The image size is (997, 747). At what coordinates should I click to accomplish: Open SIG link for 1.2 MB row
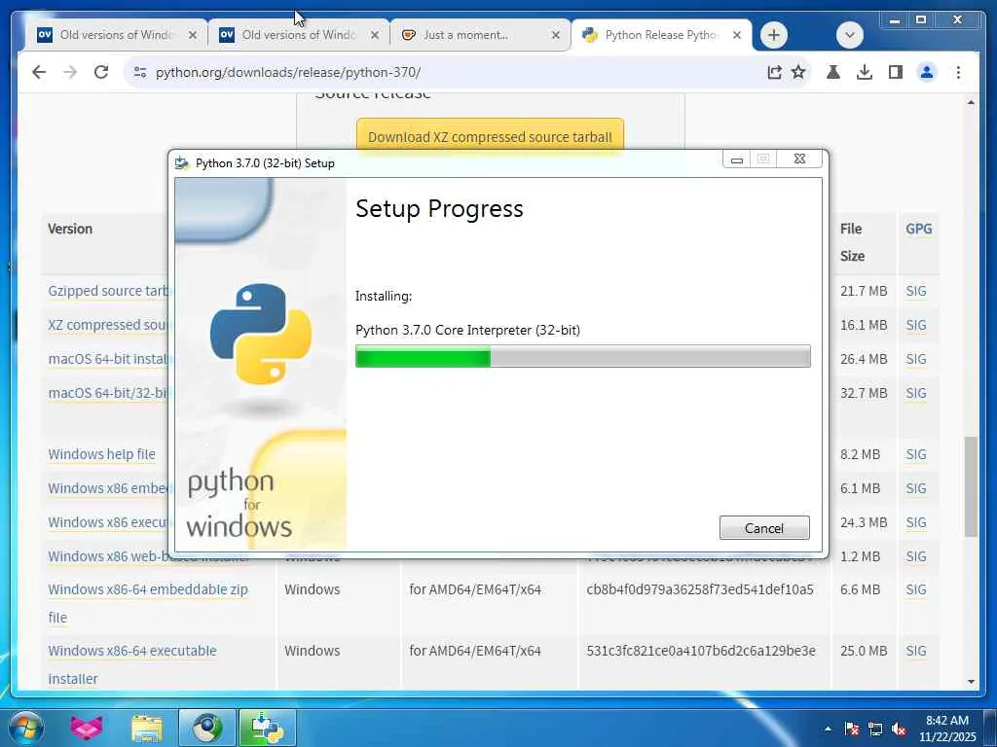915,556
